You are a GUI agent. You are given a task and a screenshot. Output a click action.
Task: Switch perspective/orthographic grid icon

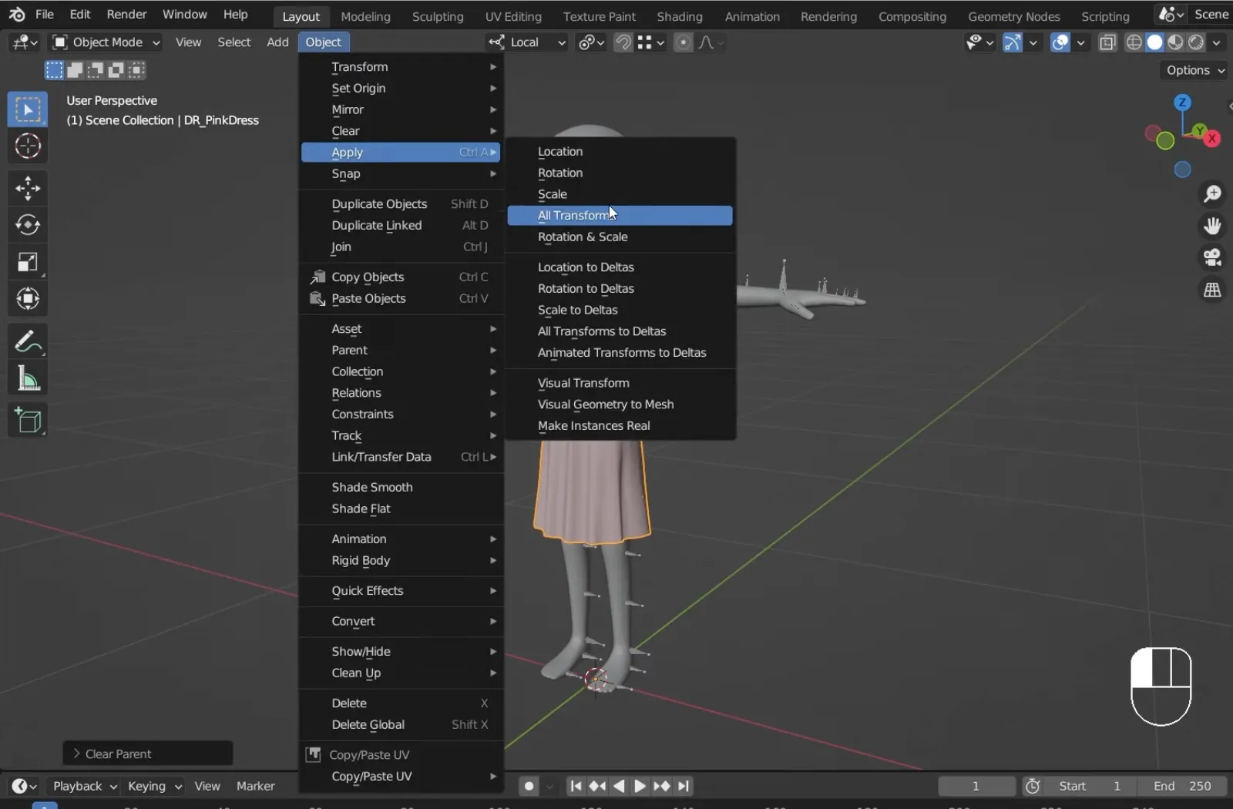tap(1212, 290)
